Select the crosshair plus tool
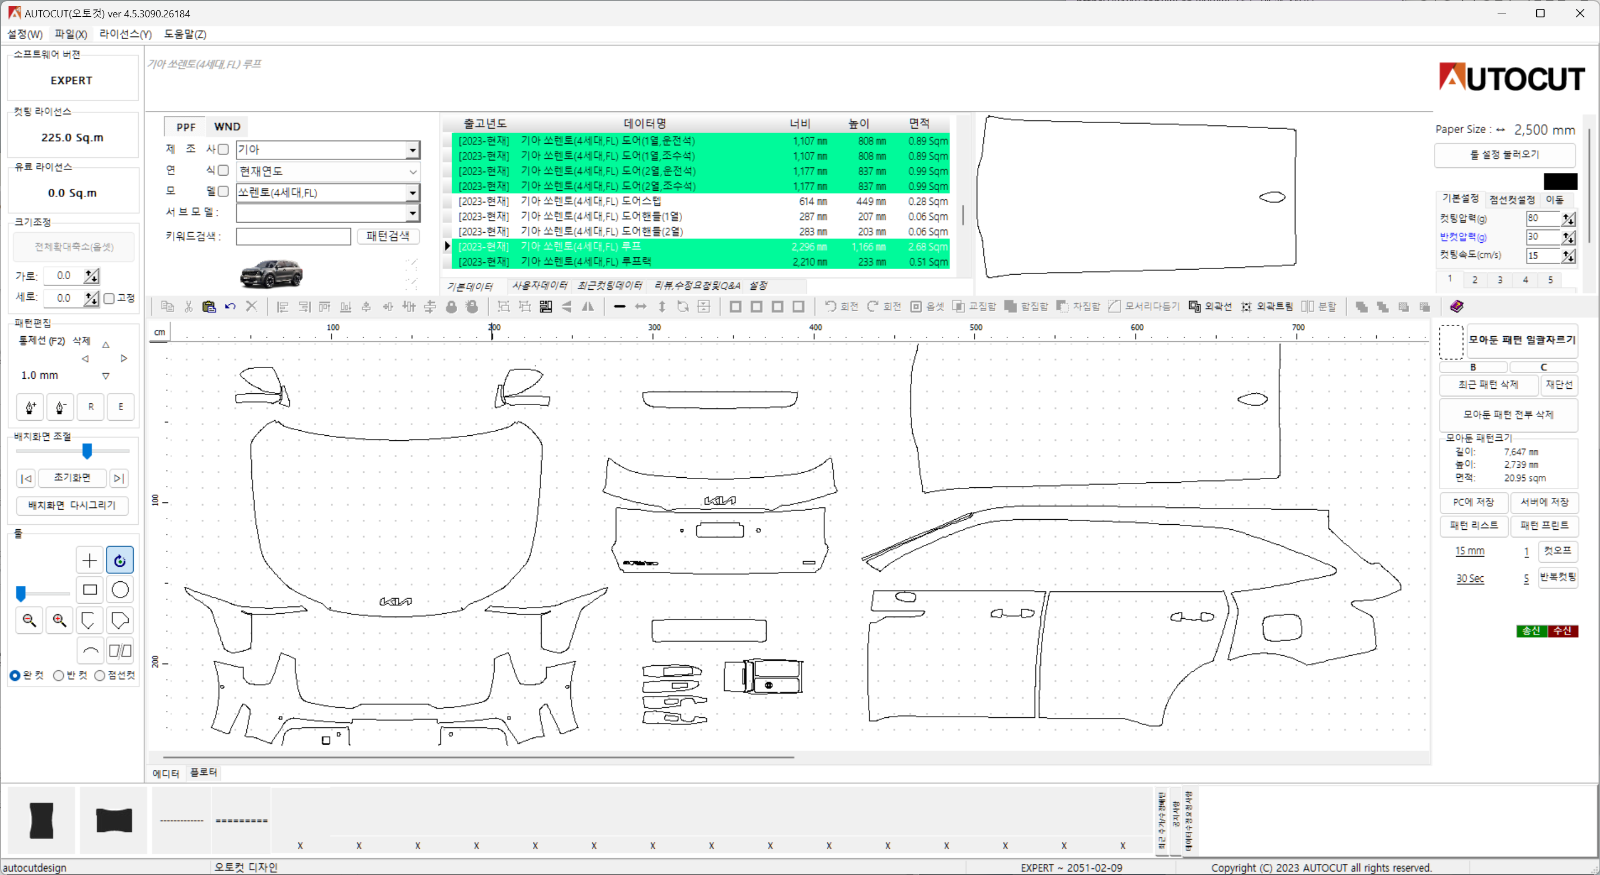The height and width of the screenshot is (875, 1600). [90, 560]
